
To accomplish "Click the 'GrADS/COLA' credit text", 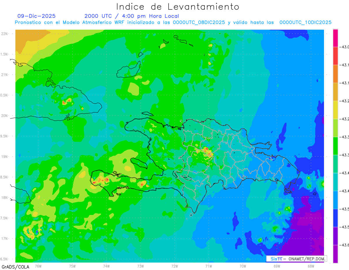I will click(x=15, y=267).
